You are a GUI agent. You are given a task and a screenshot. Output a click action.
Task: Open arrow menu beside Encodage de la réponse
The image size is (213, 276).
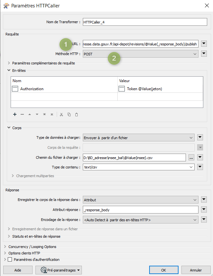(204, 220)
